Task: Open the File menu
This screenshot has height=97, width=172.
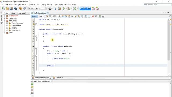Action: pos(2,5)
